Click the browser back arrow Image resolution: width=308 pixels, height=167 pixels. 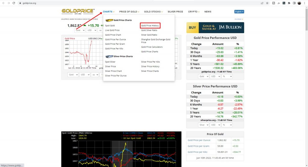click(3, 3)
